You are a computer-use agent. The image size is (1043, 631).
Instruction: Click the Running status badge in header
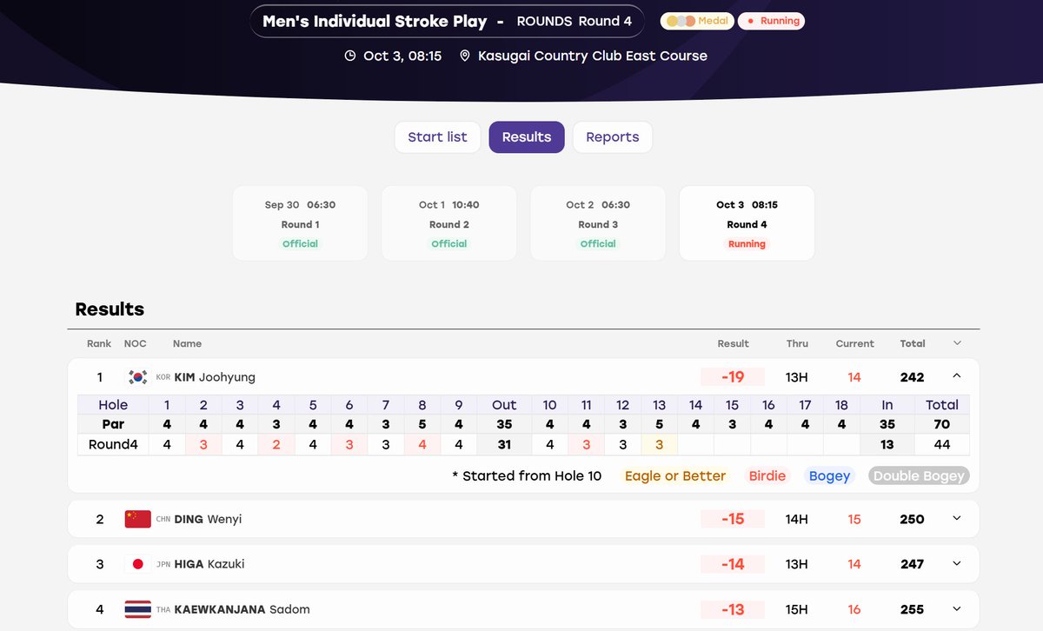coord(772,21)
